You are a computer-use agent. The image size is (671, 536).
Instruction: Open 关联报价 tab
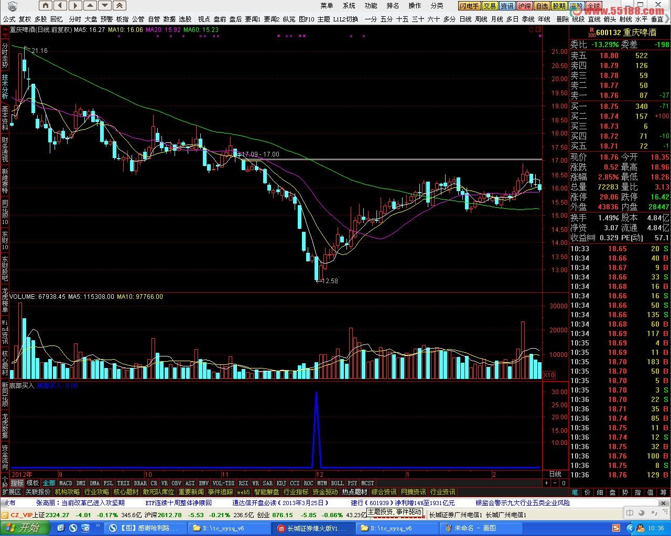38,492
